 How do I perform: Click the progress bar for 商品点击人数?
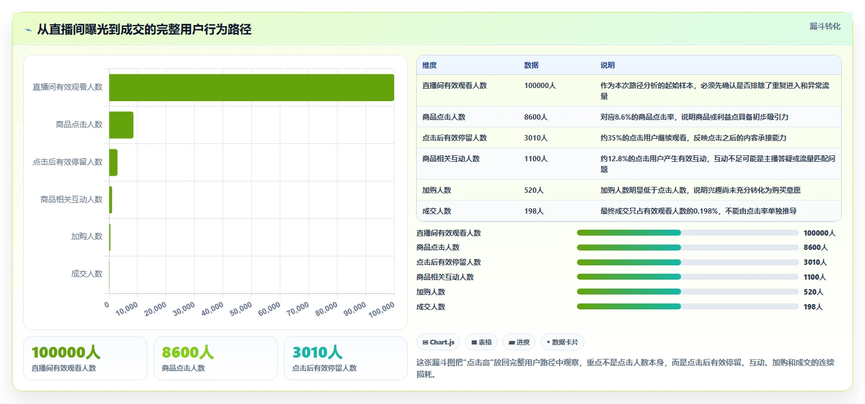[x=688, y=248]
